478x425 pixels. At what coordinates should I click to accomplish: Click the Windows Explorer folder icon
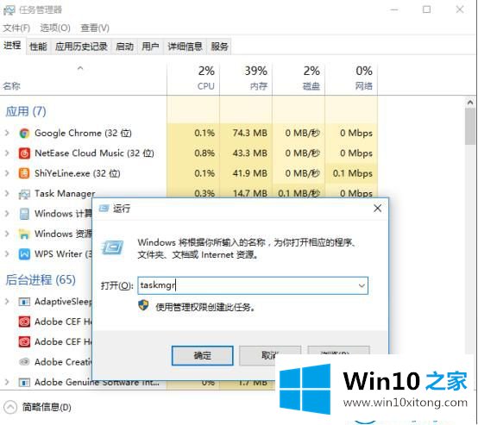(24, 234)
